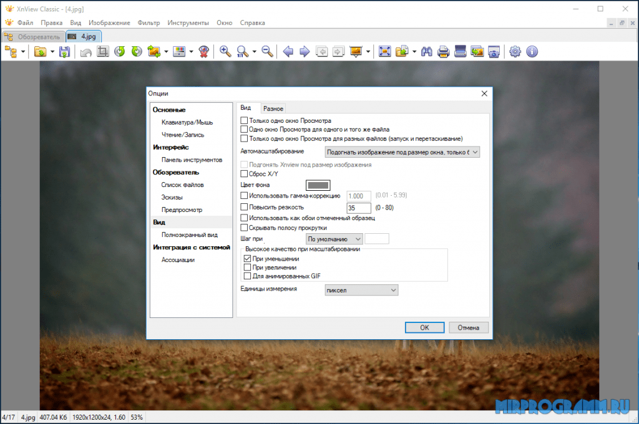Image resolution: width=639 pixels, height=424 pixels.
Task: Click the previous page icon
Action: pos(322,52)
